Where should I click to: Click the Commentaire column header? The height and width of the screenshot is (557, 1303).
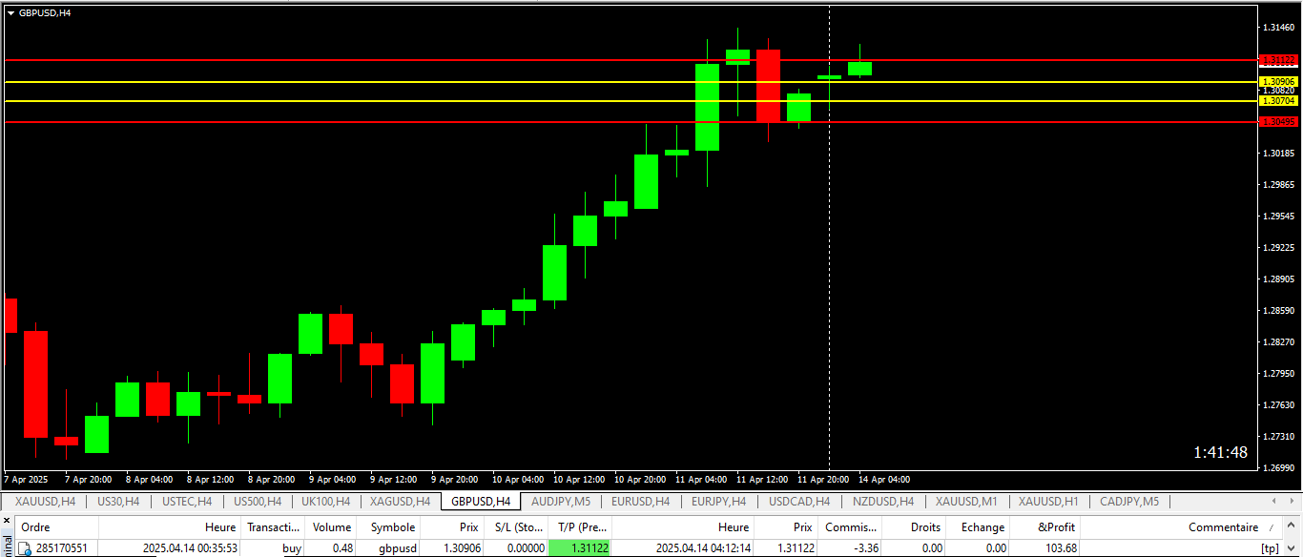coord(1181,527)
